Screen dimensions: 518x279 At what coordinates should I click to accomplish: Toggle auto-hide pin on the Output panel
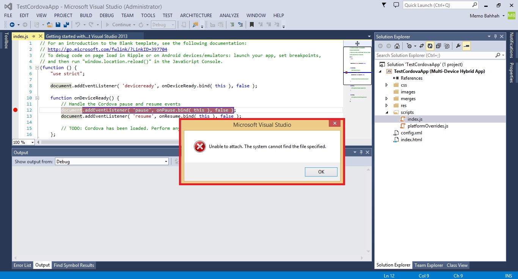coord(361,152)
